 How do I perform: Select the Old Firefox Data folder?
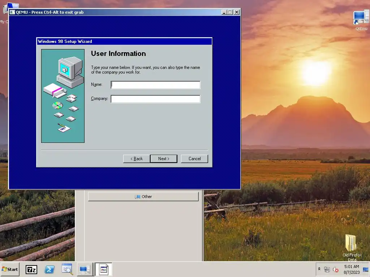coord(352,247)
